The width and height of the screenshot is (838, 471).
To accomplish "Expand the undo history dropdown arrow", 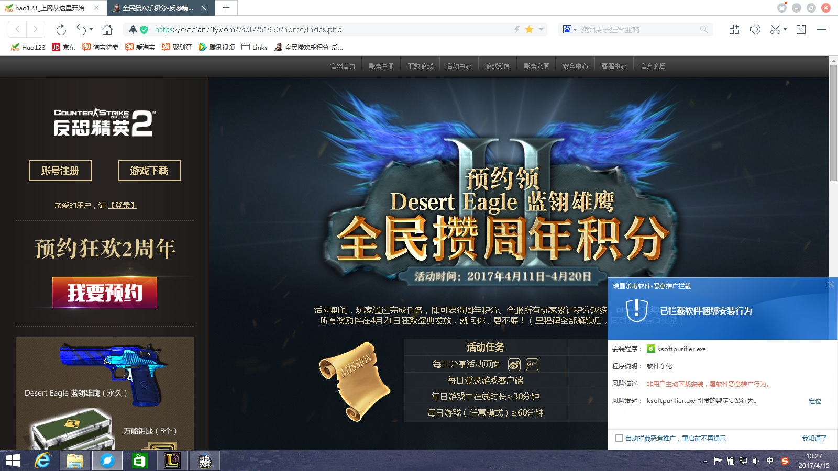I will pos(91,30).
